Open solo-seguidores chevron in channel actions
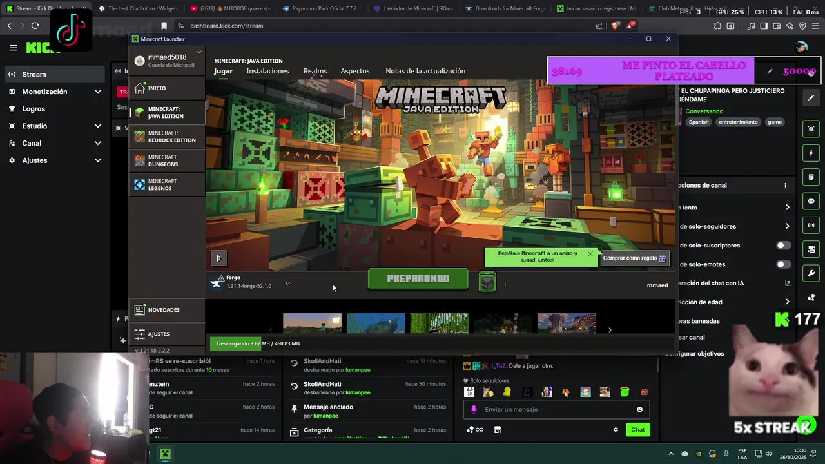This screenshot has width=825, height=464. (x=787, y=226)
